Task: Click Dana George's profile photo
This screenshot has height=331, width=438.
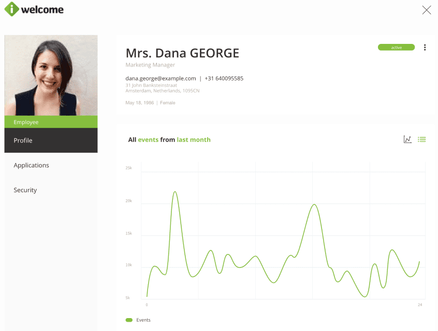Action: point(51,75)
